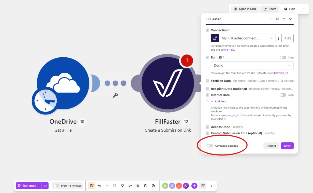
Task: Open the Help menu
Action: tap(290, 9)
